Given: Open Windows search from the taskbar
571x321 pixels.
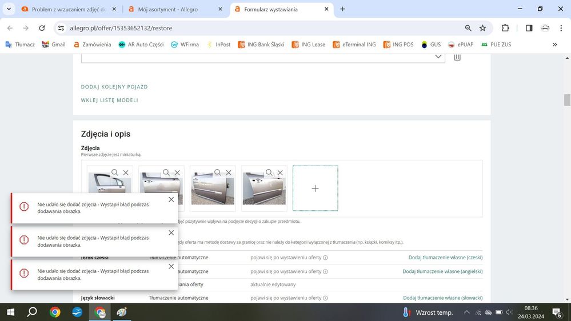Looking at the screenshot, I should [32, 312].
